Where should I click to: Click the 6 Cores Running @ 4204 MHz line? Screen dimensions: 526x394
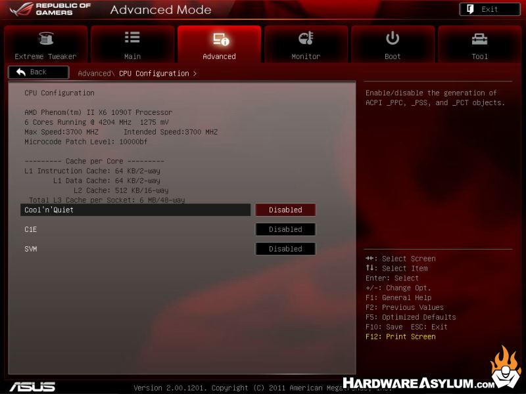97,122
